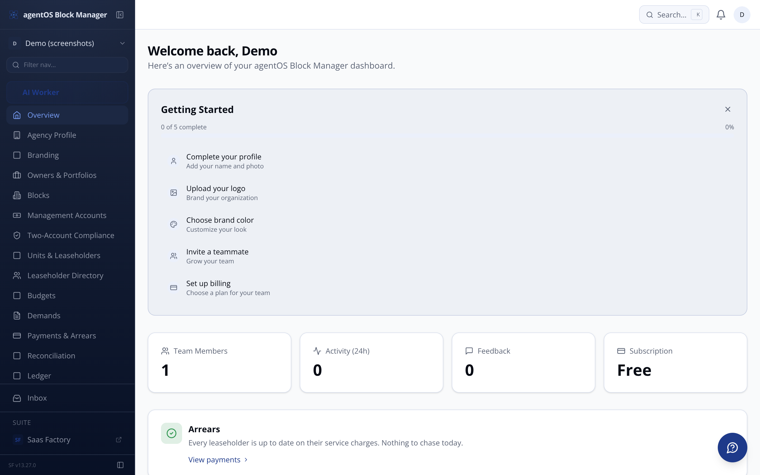
Task: Click the SF v13.27.0 version text
Action: click(22, 465)
